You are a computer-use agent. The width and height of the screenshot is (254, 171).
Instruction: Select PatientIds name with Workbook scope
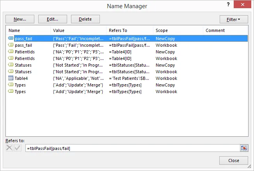[x=25, y=58]
